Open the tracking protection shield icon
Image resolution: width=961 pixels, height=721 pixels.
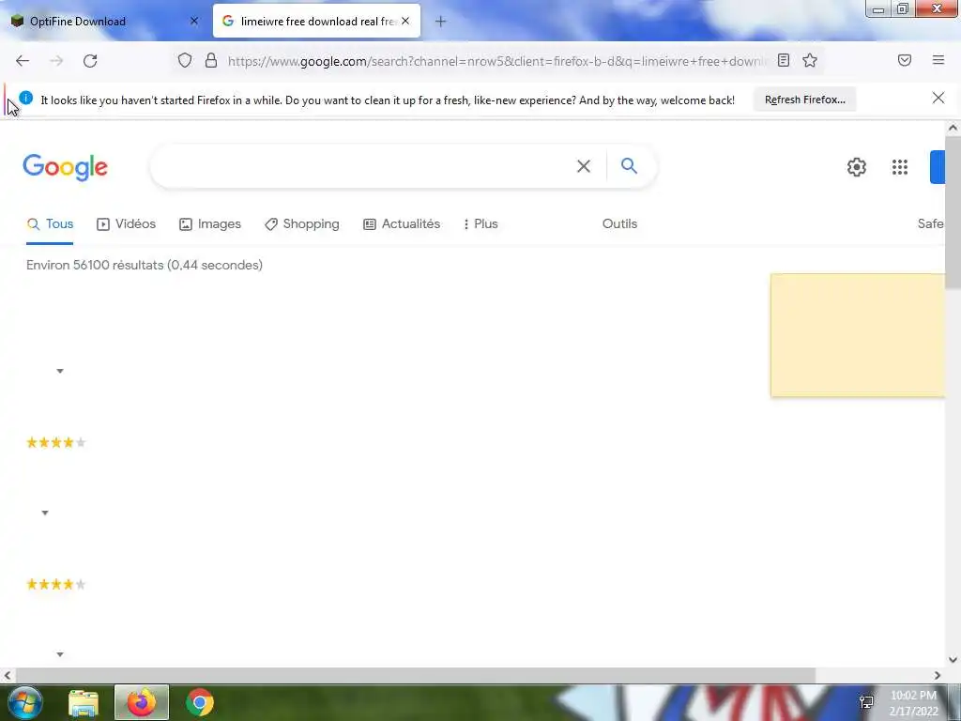[x=185, y=60]
